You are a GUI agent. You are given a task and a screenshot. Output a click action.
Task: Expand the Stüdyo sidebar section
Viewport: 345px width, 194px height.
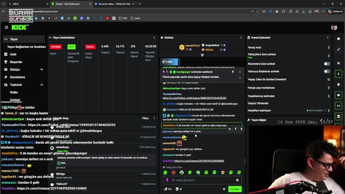42,70
